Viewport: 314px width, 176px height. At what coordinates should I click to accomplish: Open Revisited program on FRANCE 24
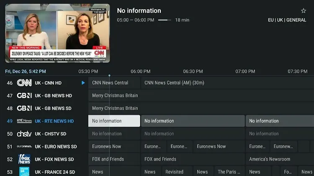(x=177, y=171)
